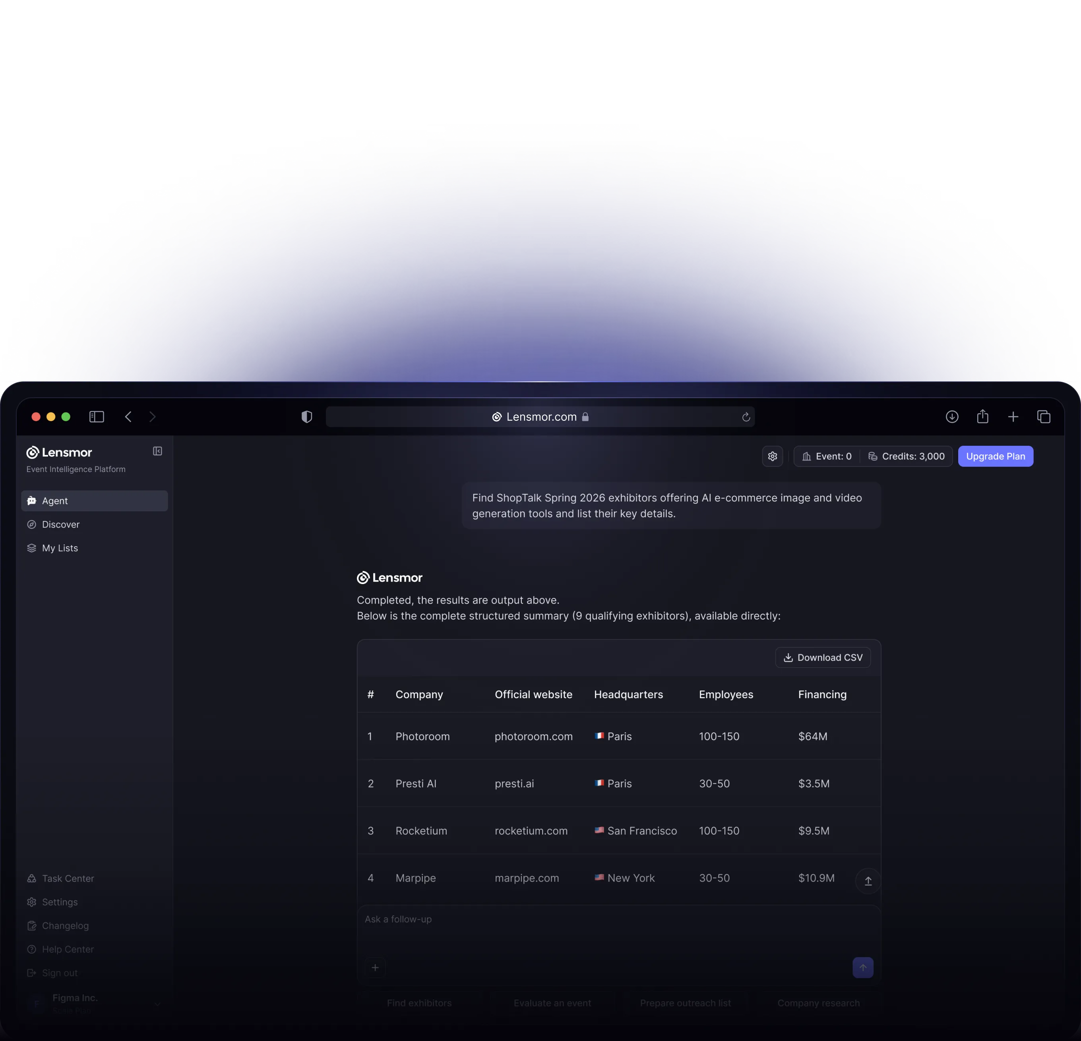Collapse the Lensmor sidebar panel icon
The width and height of the screenshot is (1081, 1041).
(x=157, y=451)
